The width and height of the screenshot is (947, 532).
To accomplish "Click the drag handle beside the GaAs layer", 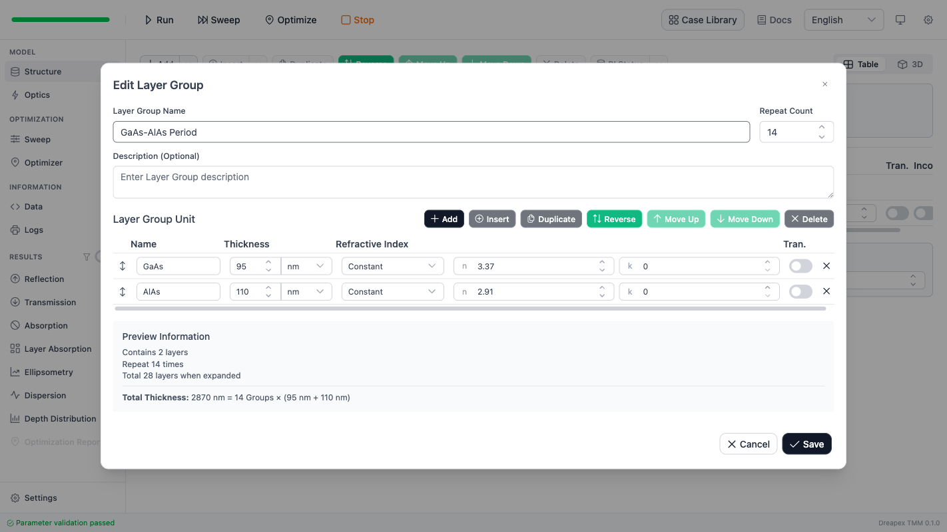I will tap(123, 265).
